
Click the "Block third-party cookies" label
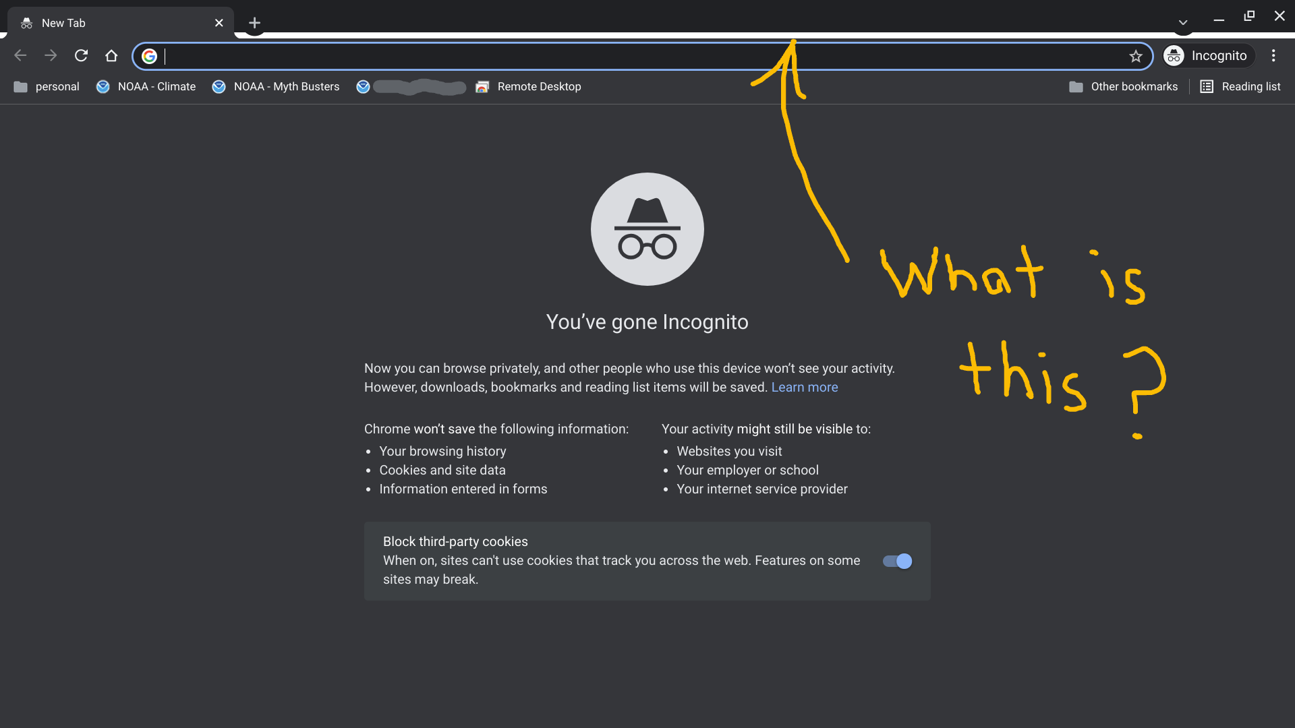pos(455,542)
